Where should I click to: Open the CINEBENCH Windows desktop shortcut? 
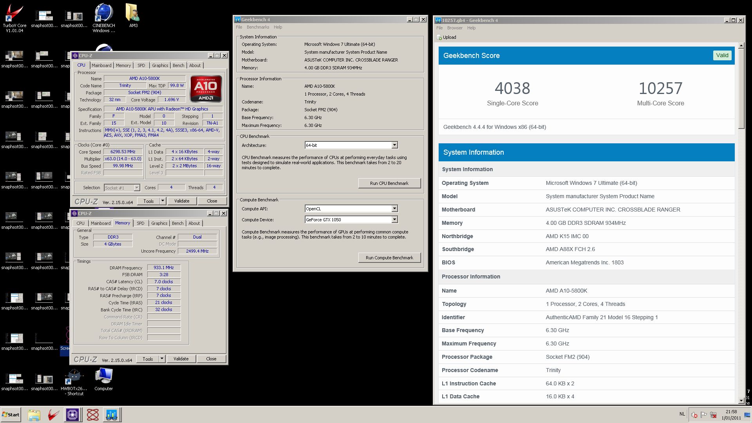point(104,18)
